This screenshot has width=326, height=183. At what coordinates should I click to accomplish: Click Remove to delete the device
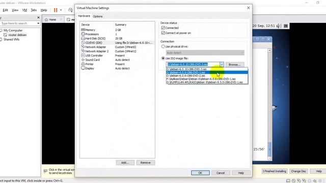coord(146,163)
